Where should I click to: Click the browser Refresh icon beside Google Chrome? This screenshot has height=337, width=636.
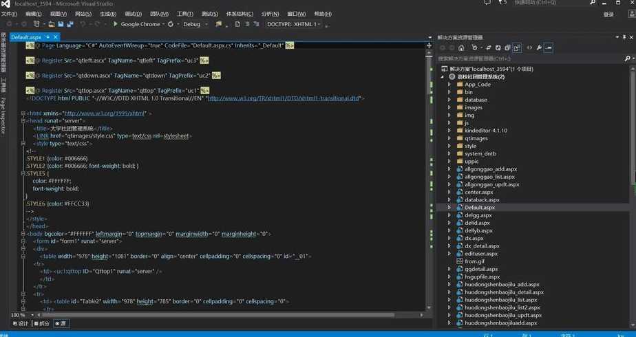[x=171, y=24]
